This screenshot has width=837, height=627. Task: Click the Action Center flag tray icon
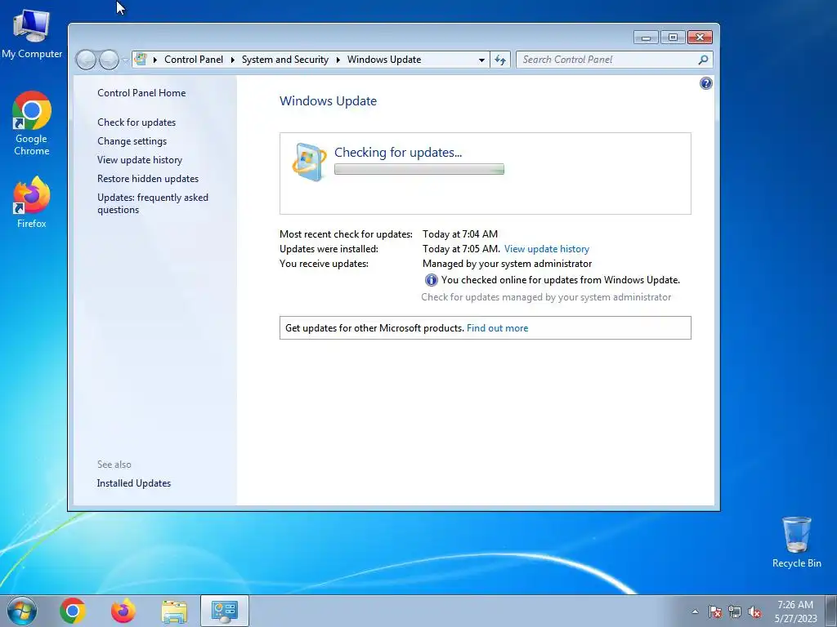[x=714, y=612]
